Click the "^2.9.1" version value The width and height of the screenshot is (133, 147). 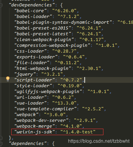[x=85, y=121]
